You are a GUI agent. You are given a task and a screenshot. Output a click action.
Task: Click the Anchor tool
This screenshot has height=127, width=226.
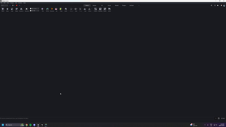(x=89, y=9)
